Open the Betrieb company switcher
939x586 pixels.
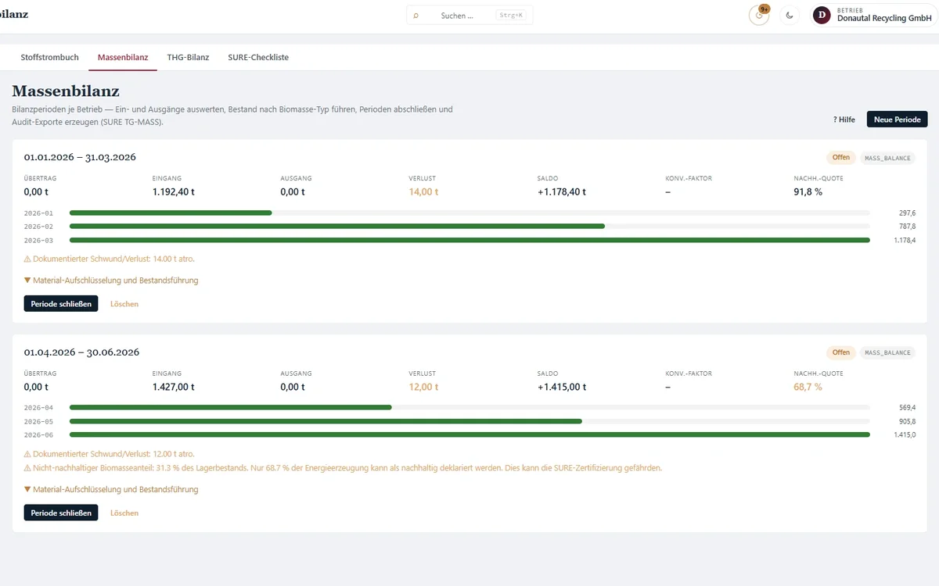(x=873, y=15)
